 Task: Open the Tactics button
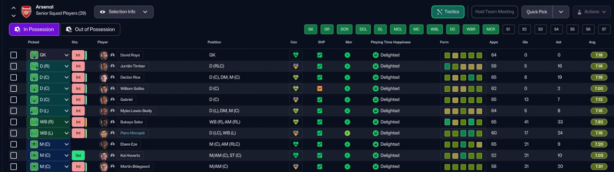(448, 12)
